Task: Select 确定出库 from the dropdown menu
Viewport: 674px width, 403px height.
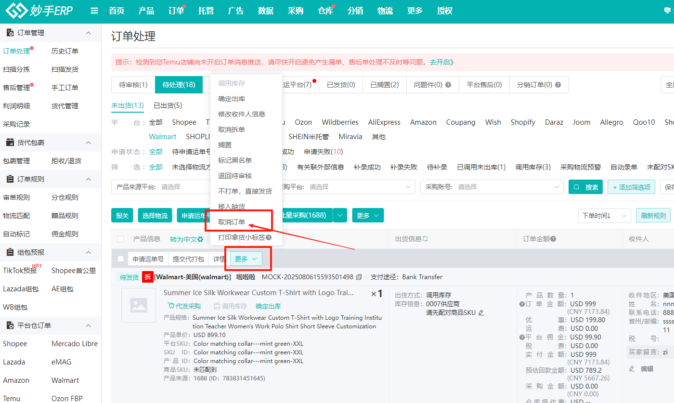Action: [x=232, y=99]
